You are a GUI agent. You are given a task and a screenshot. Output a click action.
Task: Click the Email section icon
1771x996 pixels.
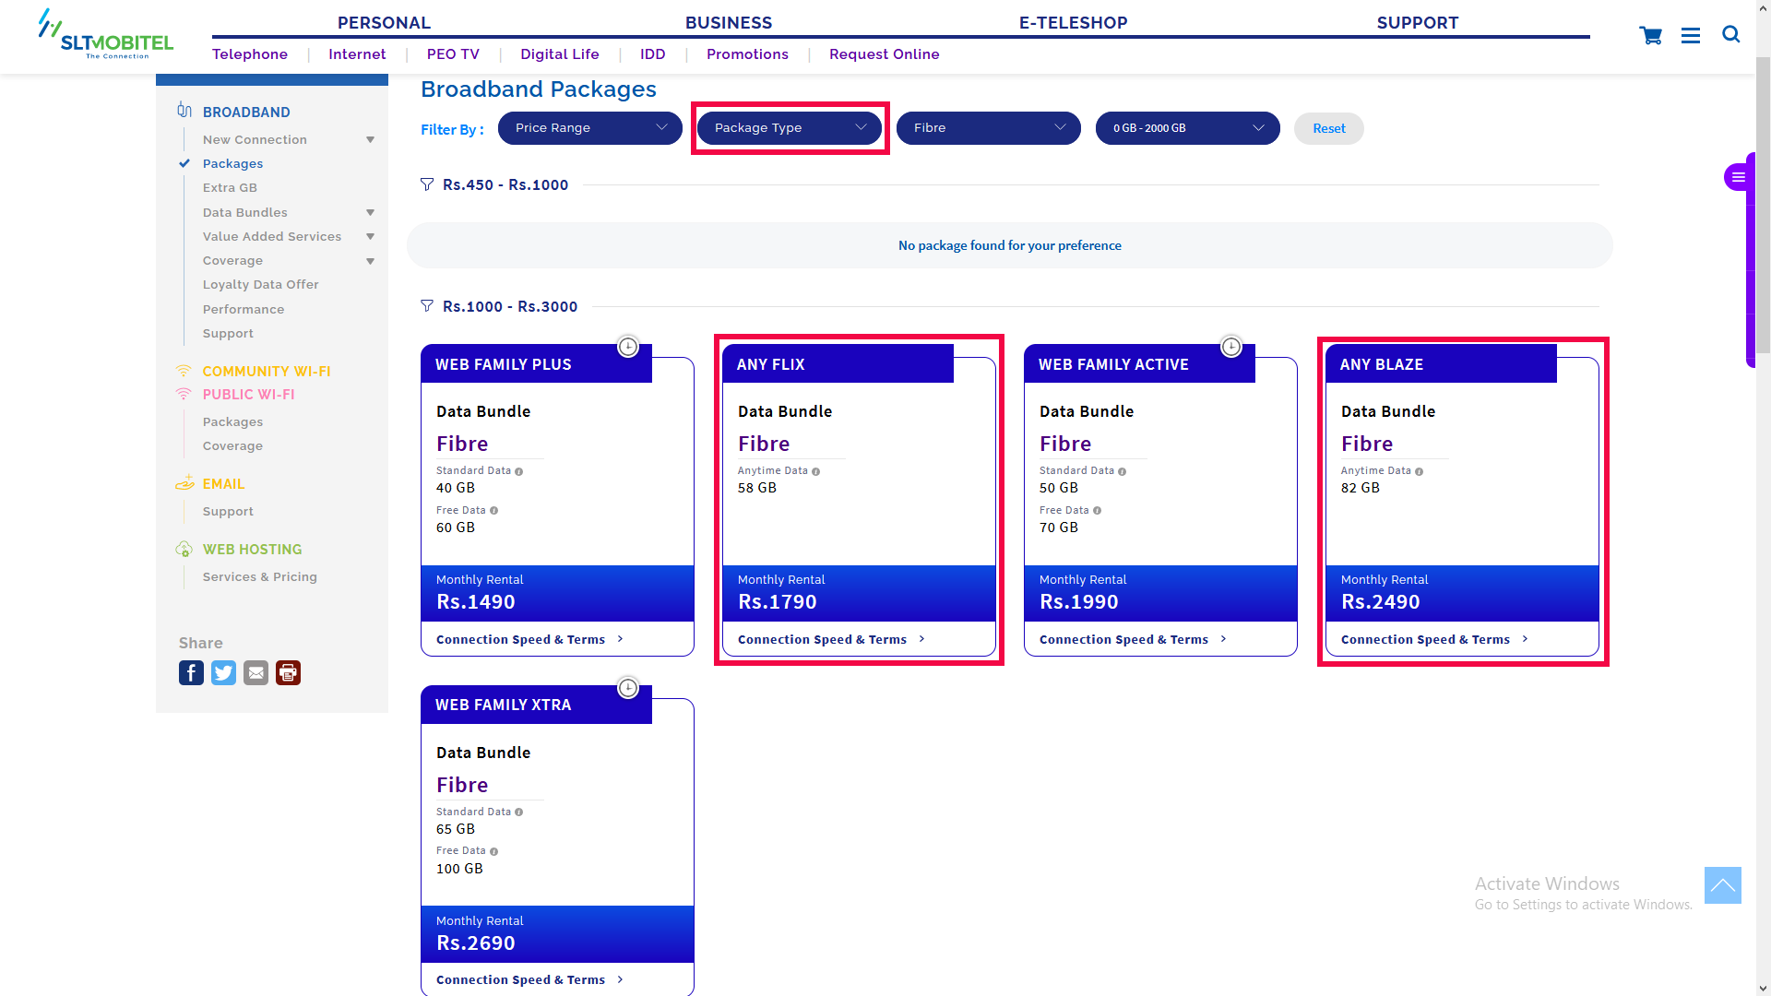184,483
